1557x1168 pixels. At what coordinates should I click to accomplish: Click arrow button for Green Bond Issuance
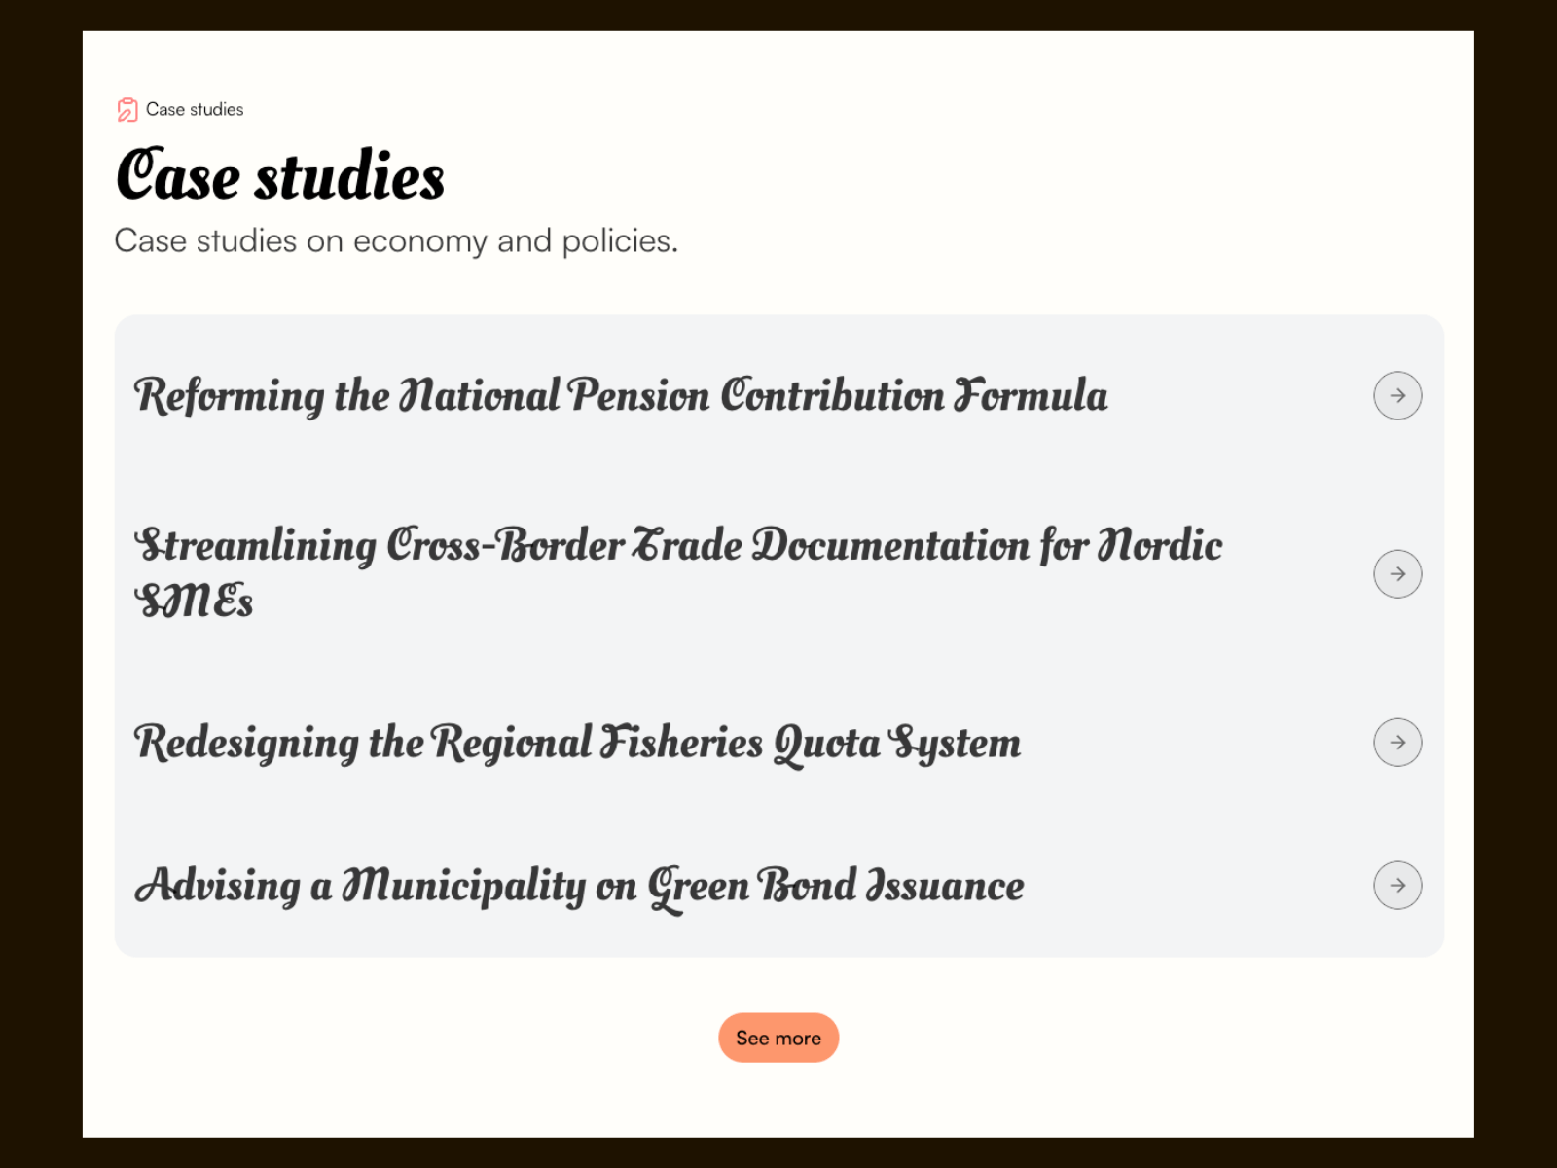1397,885
